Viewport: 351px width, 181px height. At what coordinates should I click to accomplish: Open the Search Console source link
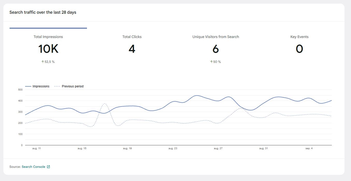click(x=33, y=167)
